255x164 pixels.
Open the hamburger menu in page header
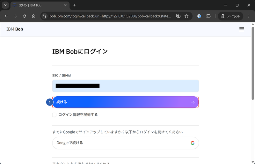(242, 29)
